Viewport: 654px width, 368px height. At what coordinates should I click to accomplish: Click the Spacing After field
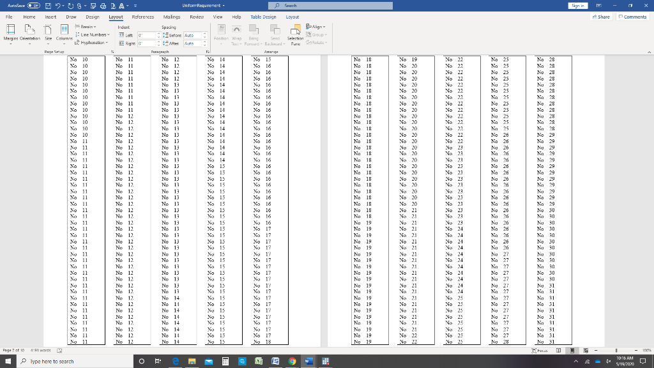[193, 43]
